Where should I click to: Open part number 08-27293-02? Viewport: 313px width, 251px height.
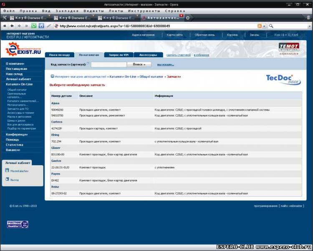(59, 193)
